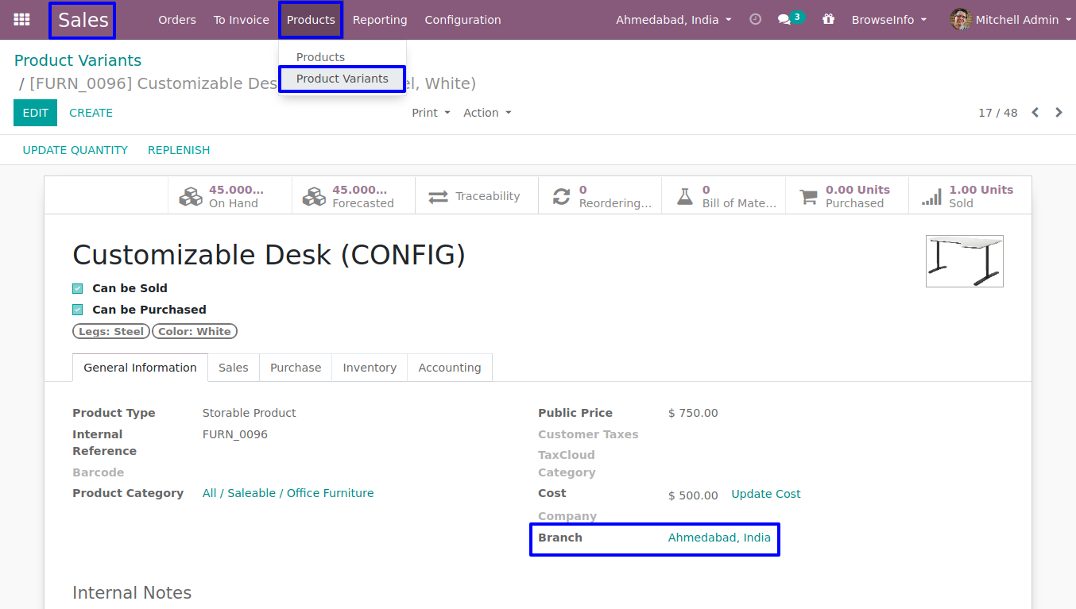This screenshot has height=609, width=1076.
Task: Open Reordering rules refresh icon
Action: point(562,196)
